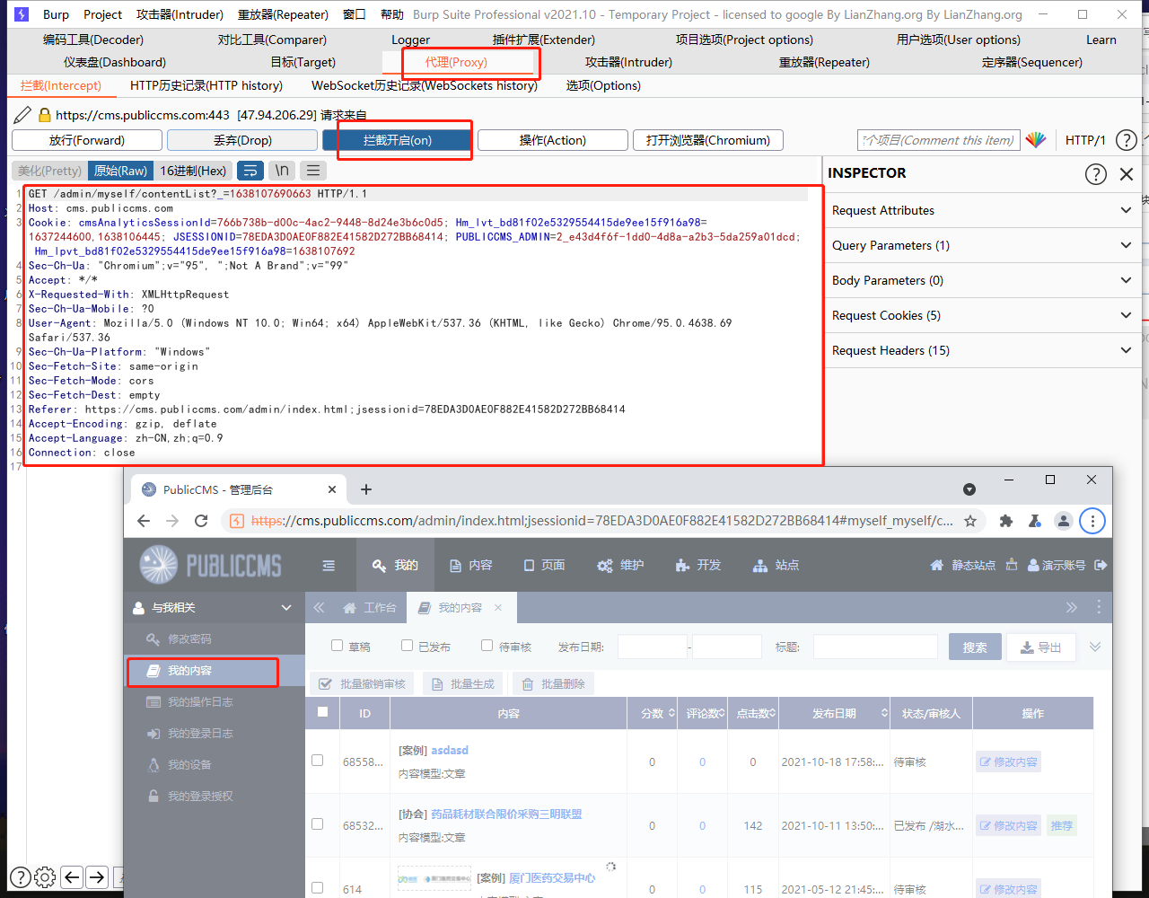
Task: Click the Burp settings gear at bottom left
Action: pyautogui.click(x=45, y=877)
